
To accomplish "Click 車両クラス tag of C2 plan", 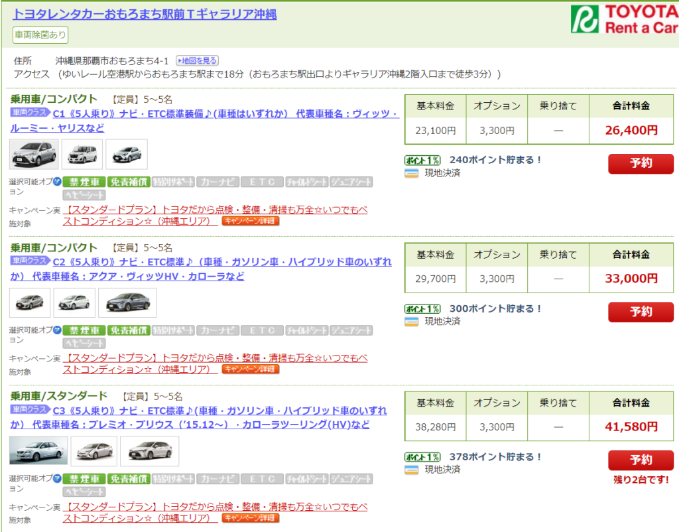I will (30, 261).
